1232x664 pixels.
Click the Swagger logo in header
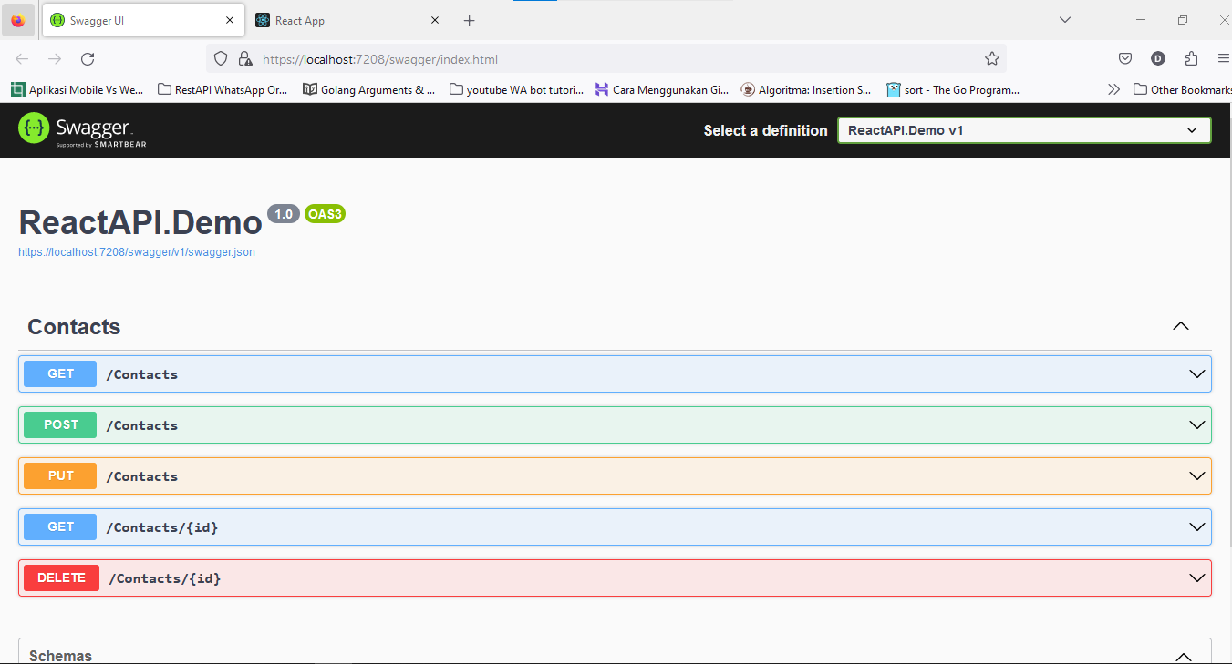click(82, 129)
